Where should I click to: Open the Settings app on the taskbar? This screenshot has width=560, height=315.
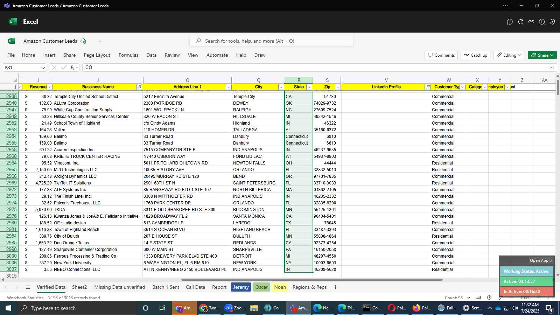472,308
